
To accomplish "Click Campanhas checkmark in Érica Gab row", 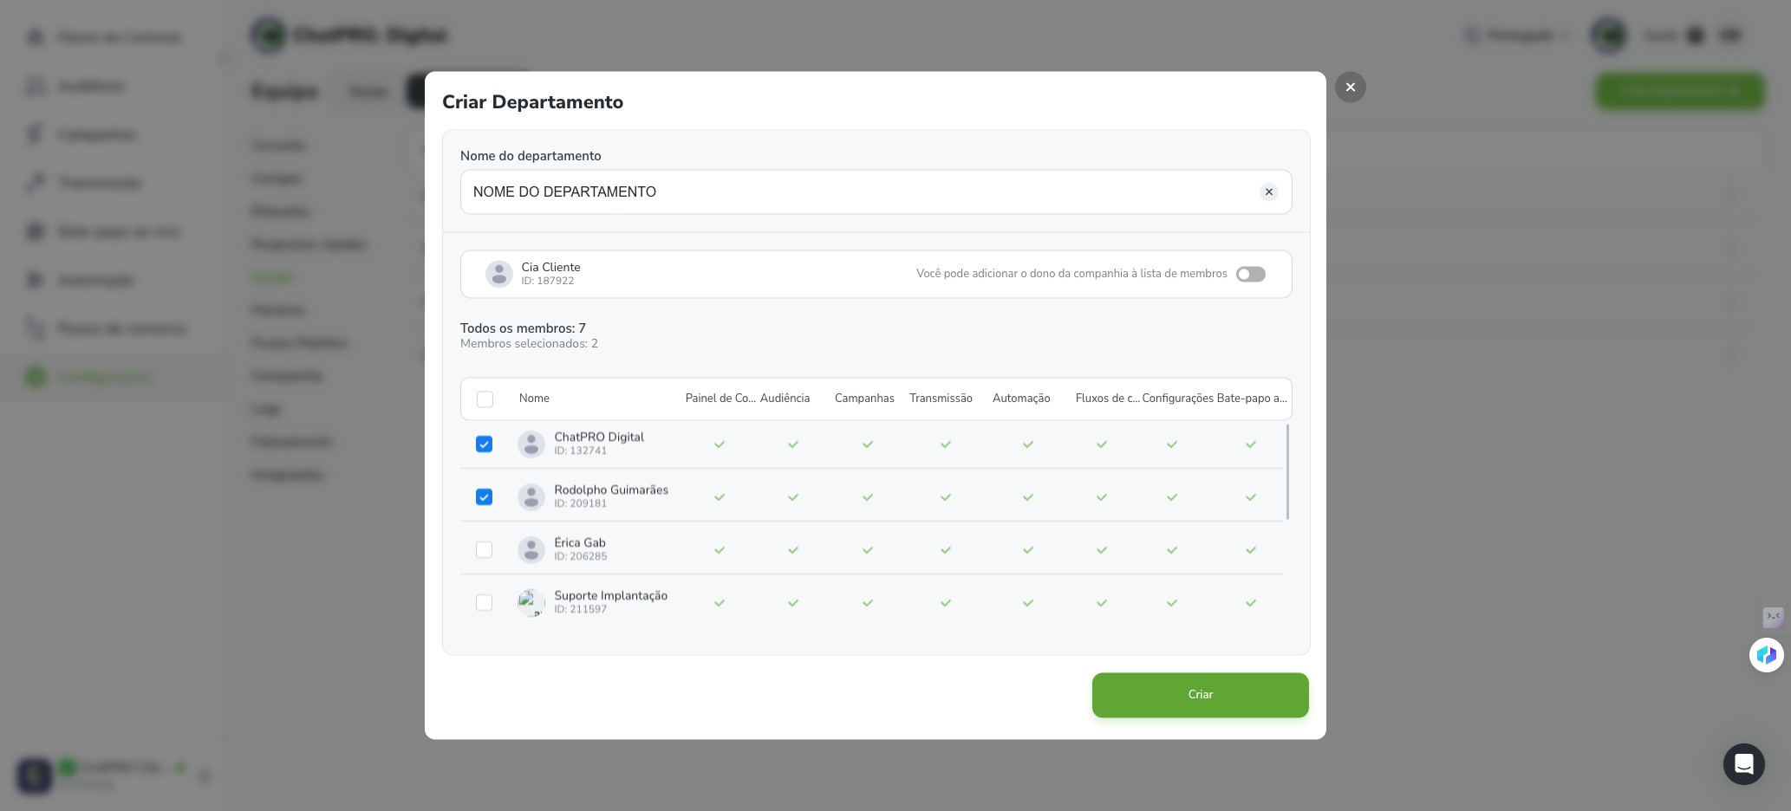I will point(868,550).
